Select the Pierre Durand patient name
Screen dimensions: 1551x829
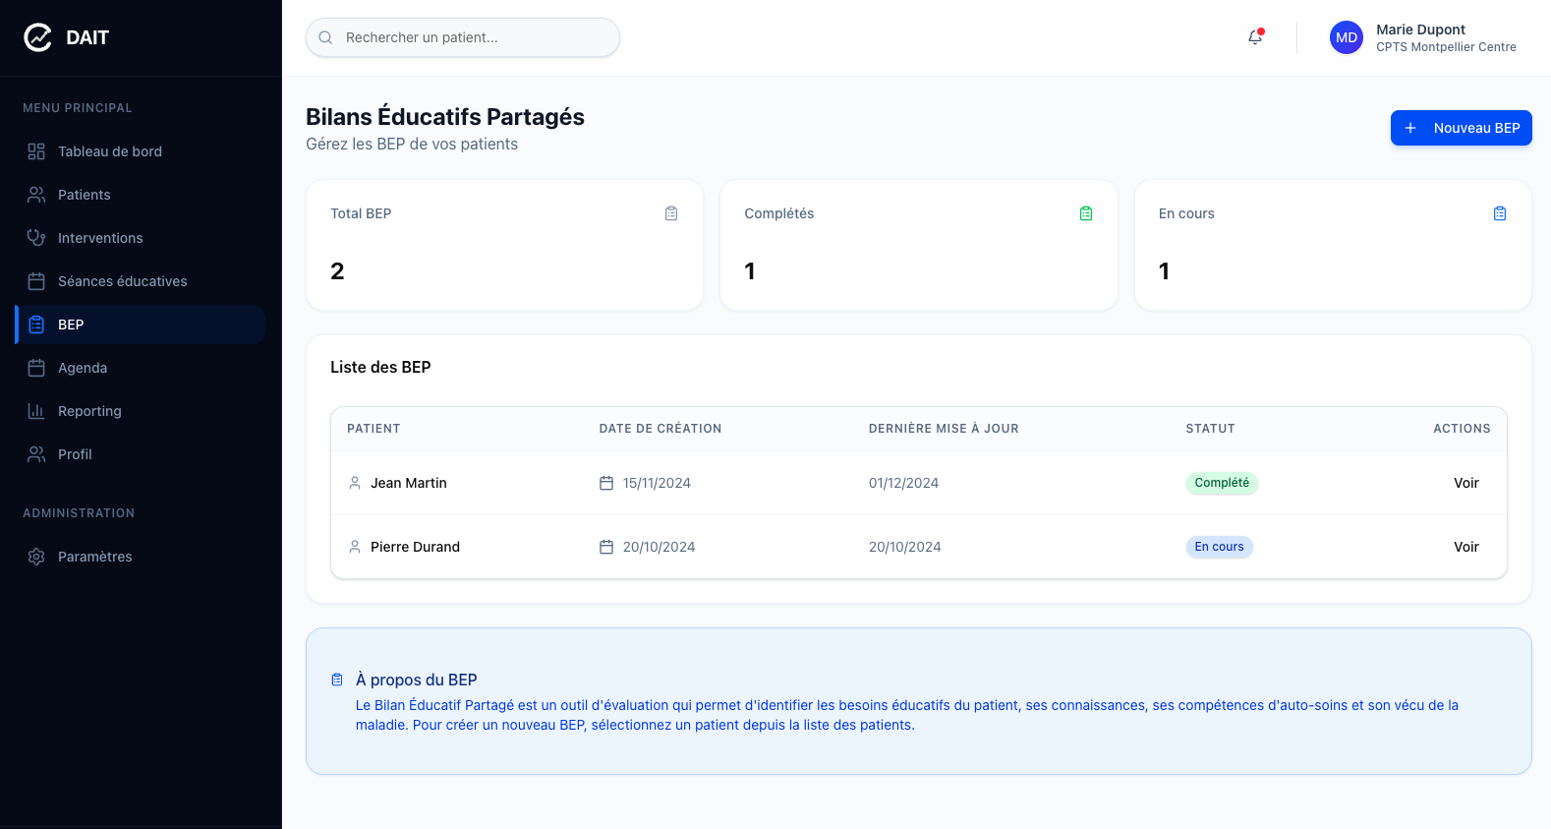click(x=415, y=547)
